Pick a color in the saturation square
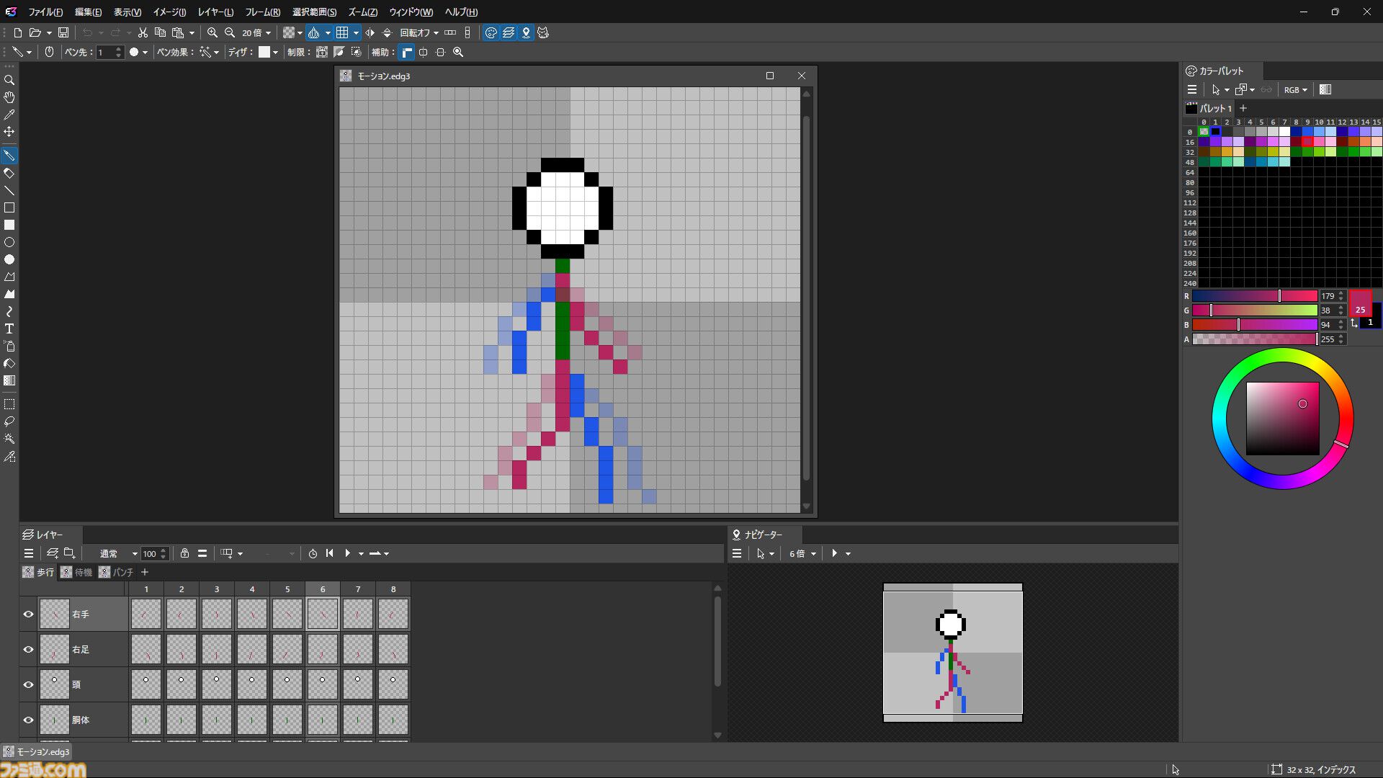Screen dimensions: 1383x778 coord(1283,419)
